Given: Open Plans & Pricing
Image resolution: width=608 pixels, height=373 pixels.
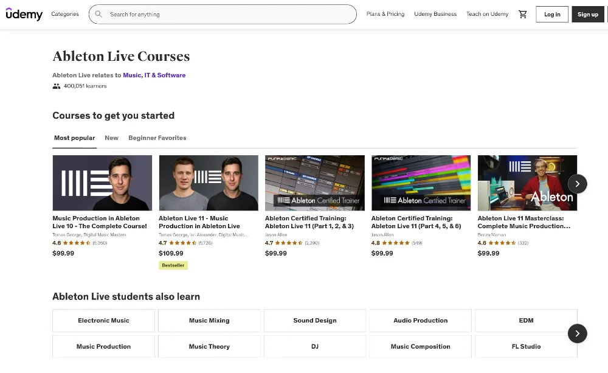Looking at the screenshot, I should click(x=385, y=14).
